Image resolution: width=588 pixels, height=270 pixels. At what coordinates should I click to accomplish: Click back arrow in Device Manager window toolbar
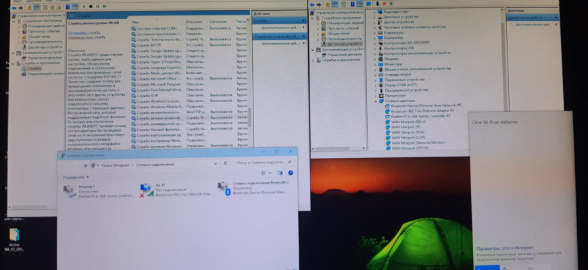312,4
